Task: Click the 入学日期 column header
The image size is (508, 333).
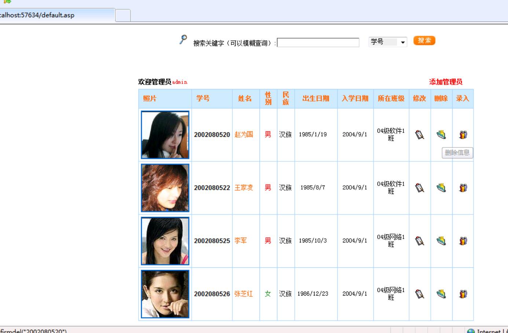Action: (355, 98)
